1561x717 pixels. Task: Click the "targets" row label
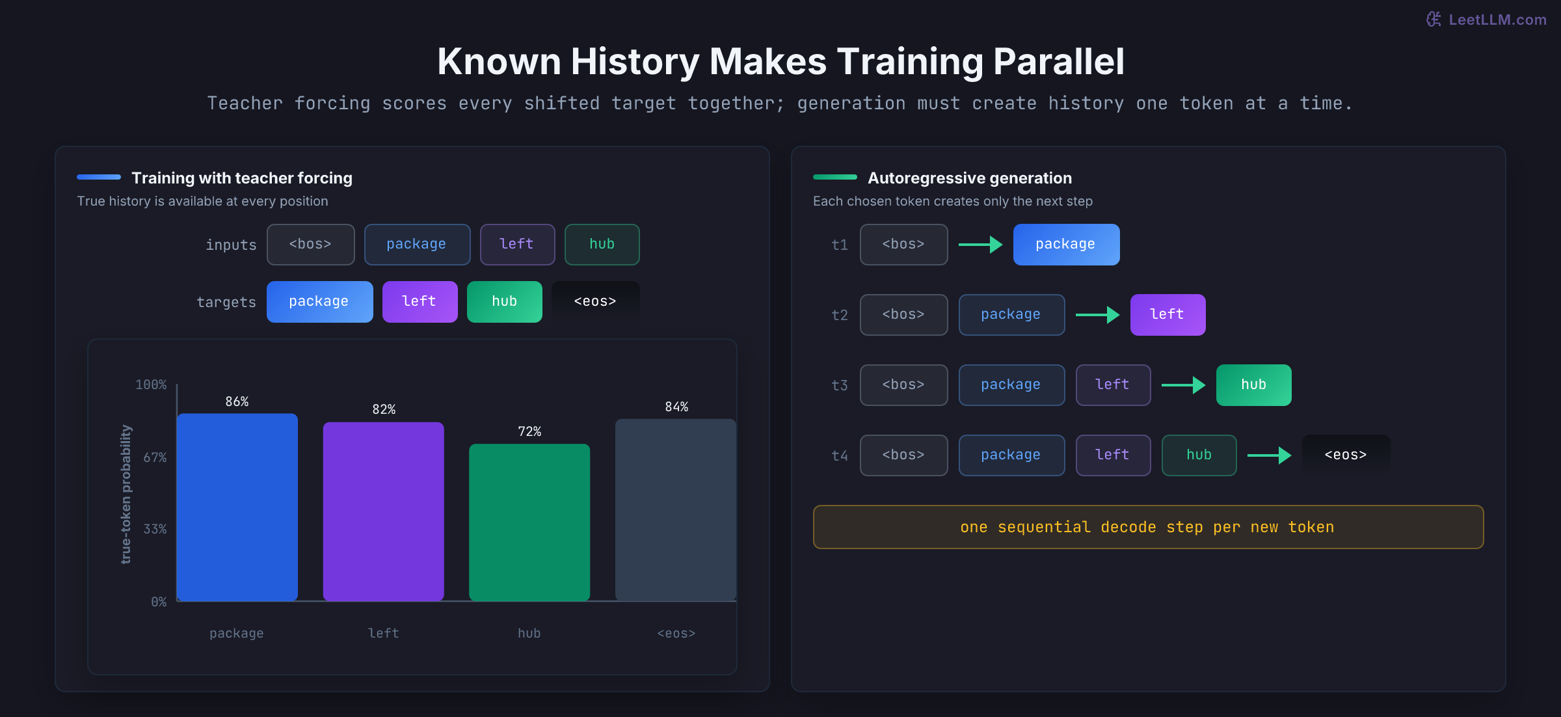click(x=226, y=303)
